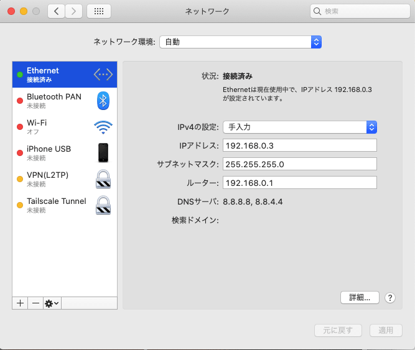Show all preferences grid button
Screen dimensions: 415x350
[x=99, y=11]
